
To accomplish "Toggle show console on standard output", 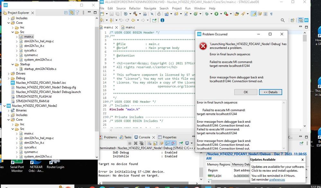I will tap(167, 143).
